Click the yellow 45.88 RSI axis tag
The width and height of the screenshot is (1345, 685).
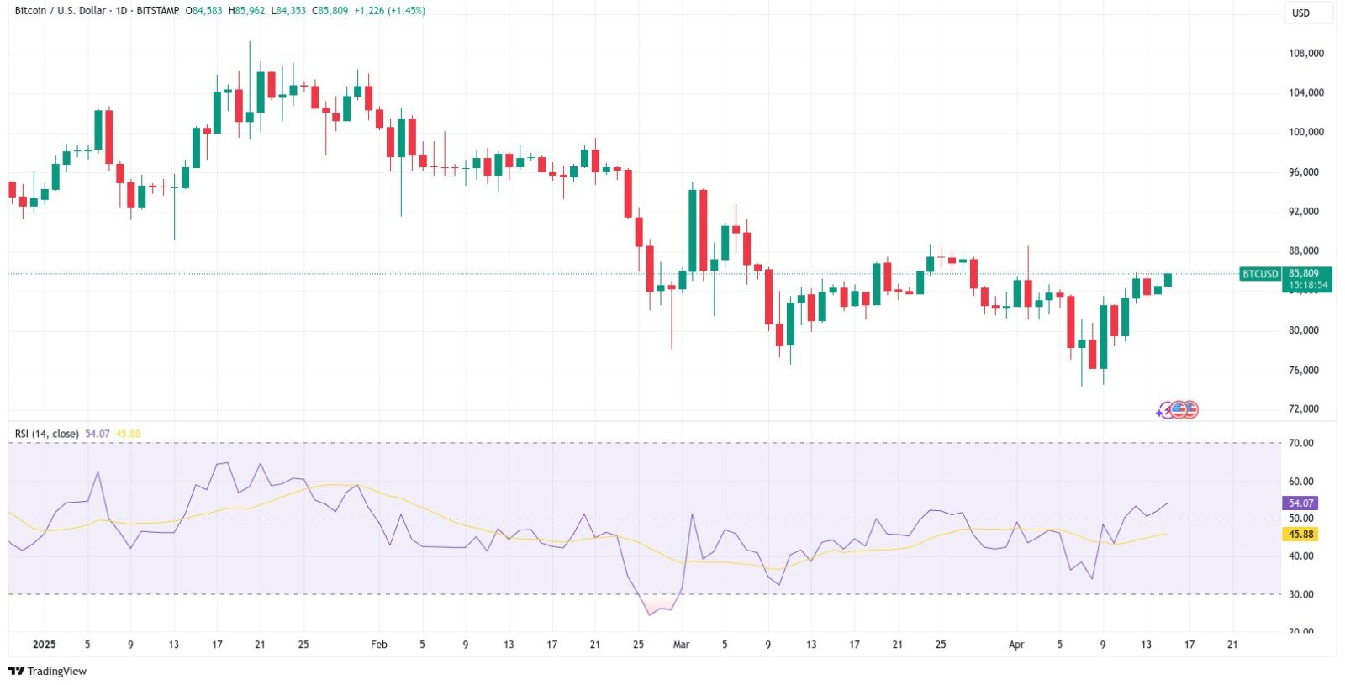point(1300,535)
